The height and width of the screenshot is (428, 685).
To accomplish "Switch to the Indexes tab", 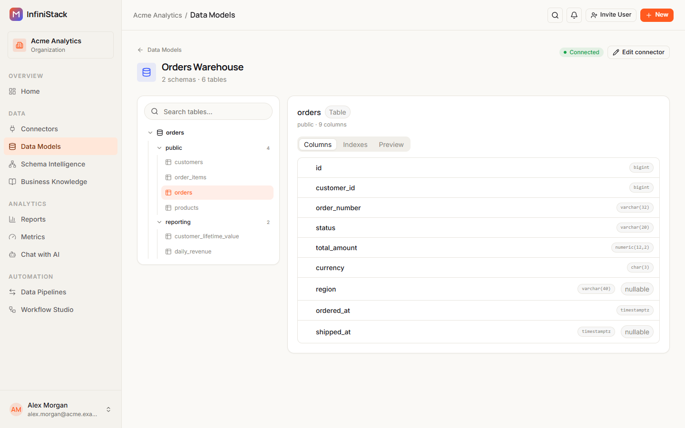I will pyautogui.click(x=355, y=145).
